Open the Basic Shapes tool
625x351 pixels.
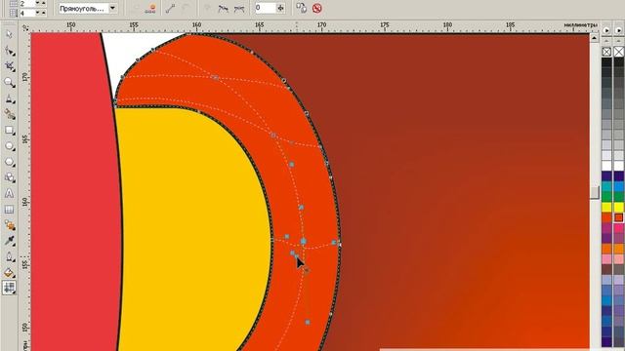(x=9, y=177)
